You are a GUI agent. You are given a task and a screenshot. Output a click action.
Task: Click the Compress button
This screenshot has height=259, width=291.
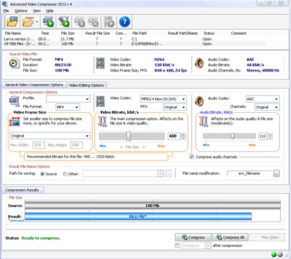pos(193,237)
